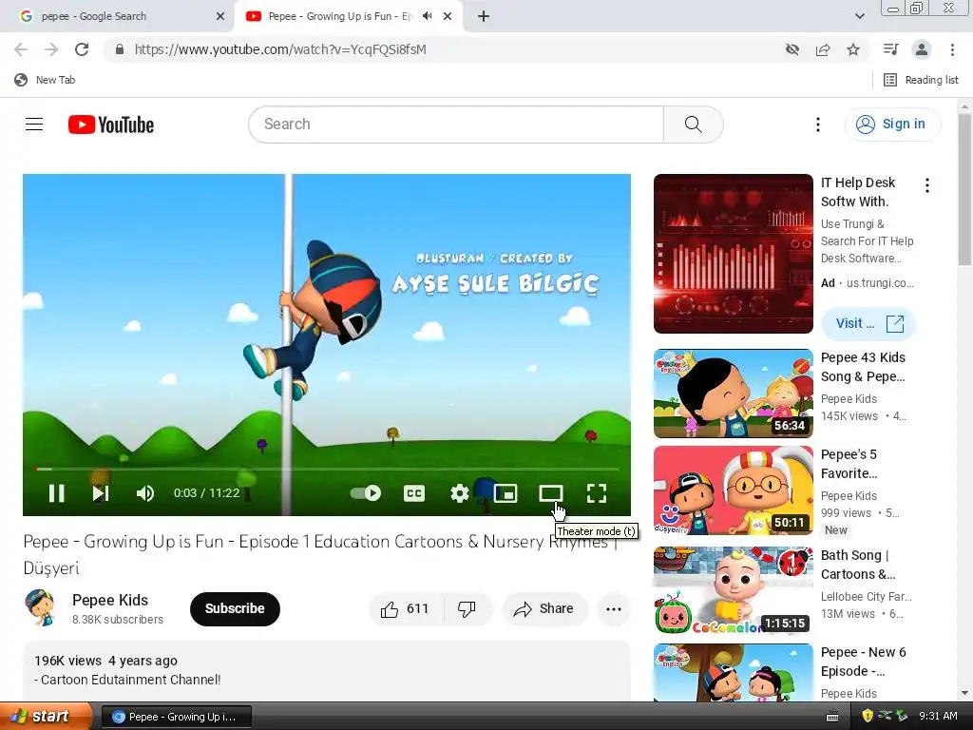Viewport: 973px width, 730px height.
Task: Open a new browser tab
Action: tap(484, 16)
